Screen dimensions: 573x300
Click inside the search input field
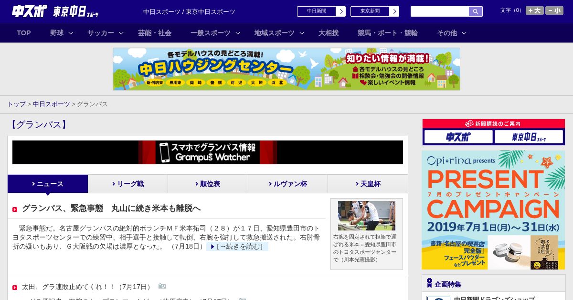440,11
